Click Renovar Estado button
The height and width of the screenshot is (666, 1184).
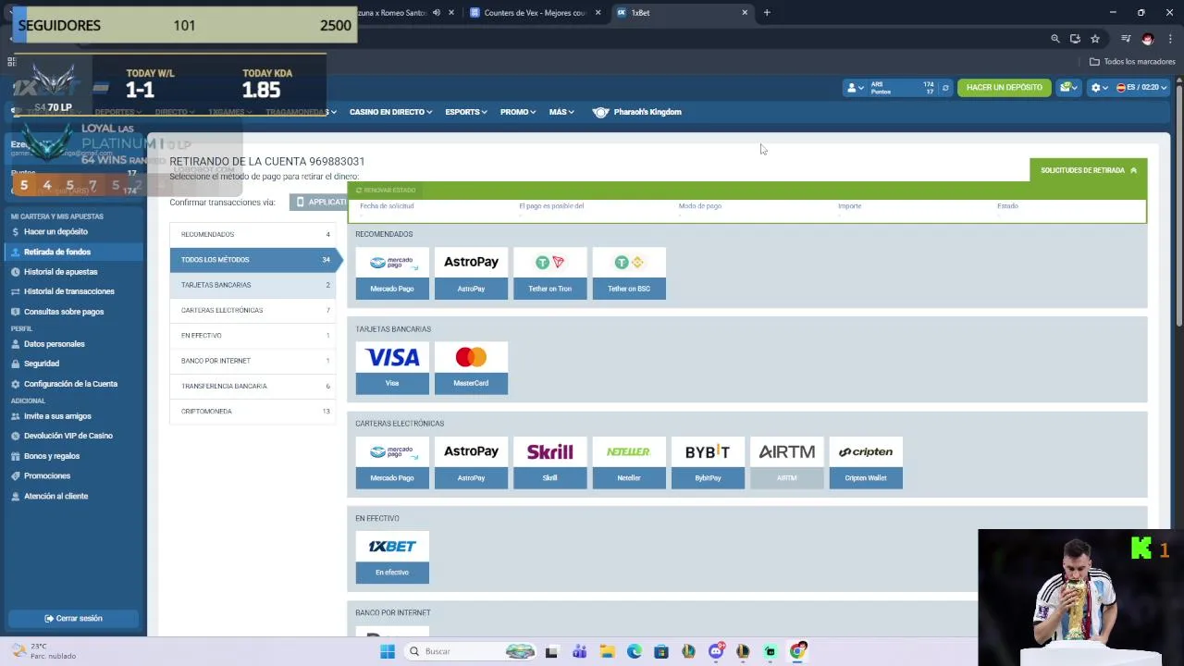coord(386,190)
